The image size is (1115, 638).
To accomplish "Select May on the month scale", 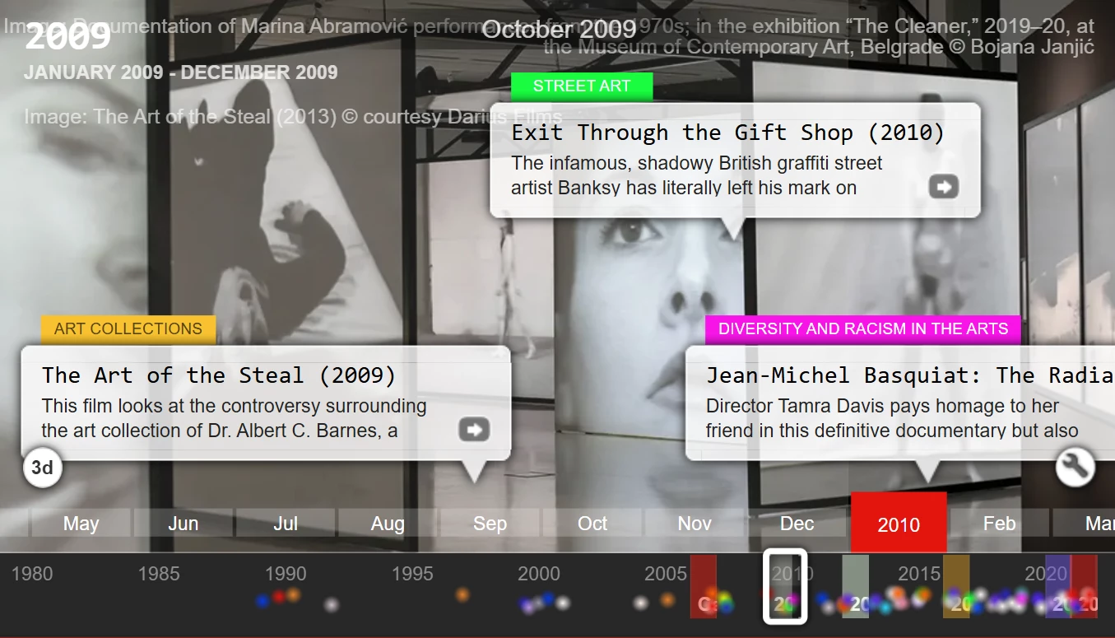I will [81, 524].
